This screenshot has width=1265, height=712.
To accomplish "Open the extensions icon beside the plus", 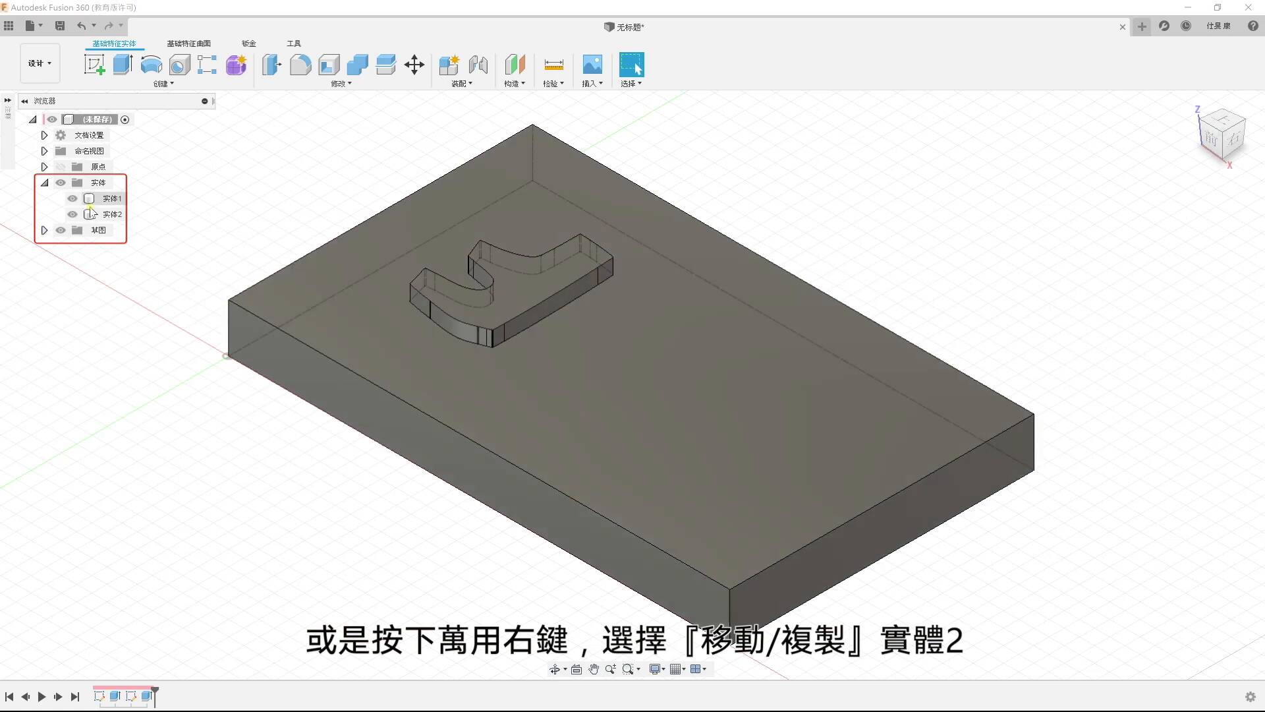I will click(x=1164, y=26).
